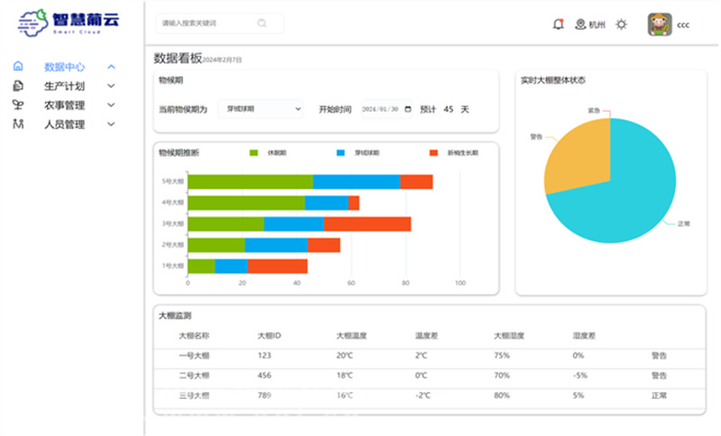The width and height of the screenshot is (721, 436).
Task: Click the document icon beside 生产计划
Action: (18, 86)
